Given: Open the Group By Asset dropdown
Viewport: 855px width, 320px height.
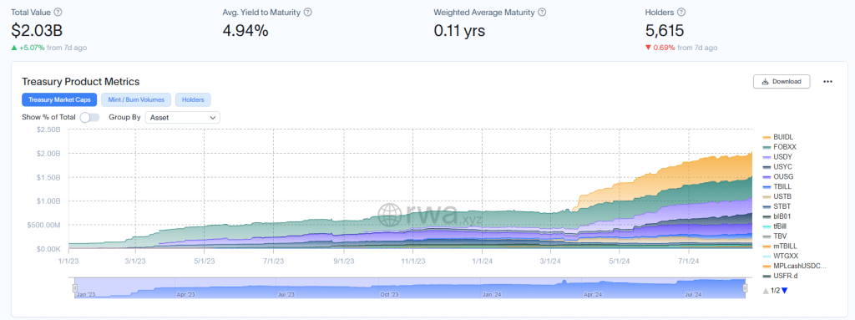Looking at the screenshot, I should click(x=183, y=117).
